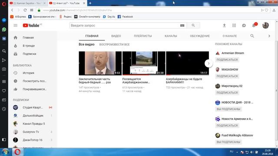The image size is (278, 156).
Task: Switch to the ПЛЕЙЛИСТЫ tab
Action: pyautogui.click(x=143, y=36)
